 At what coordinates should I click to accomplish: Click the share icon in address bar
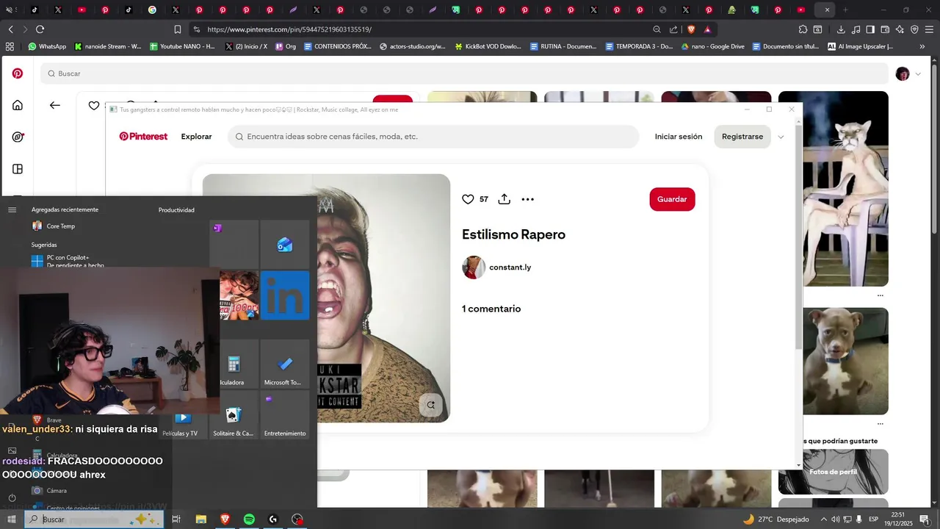pos(673,29)
